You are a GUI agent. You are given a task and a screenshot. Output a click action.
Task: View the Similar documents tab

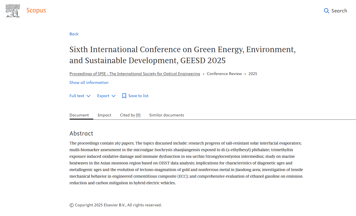tap(167, 115)
